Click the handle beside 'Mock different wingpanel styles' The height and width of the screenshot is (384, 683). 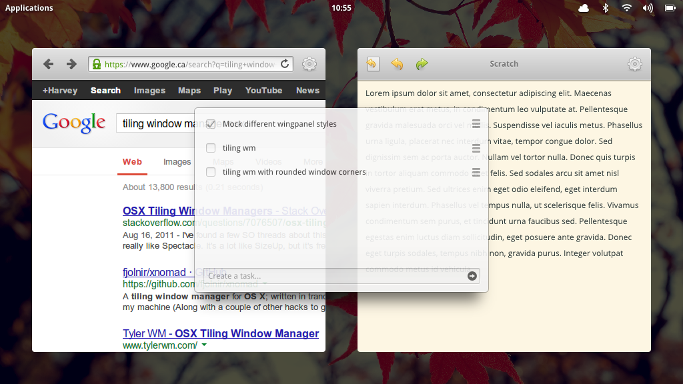(x=476, y=124)
